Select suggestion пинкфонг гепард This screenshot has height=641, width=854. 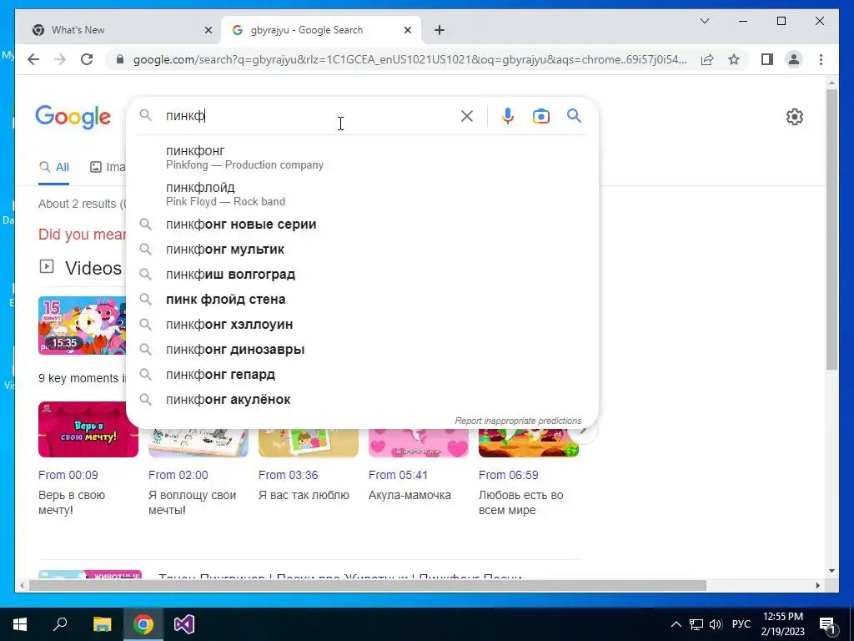pos(362,375)
